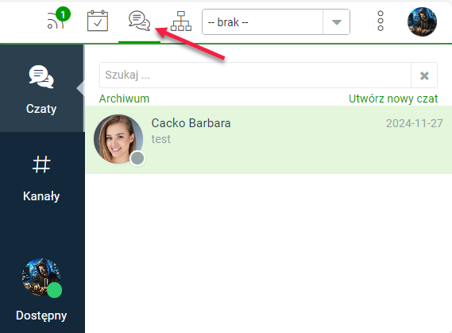
Task: Open the three-dot vertical menu
Action: click(381, 21)
